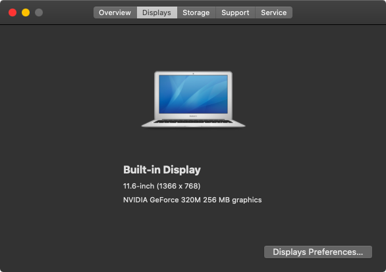Open Displays Preferences button

coord(317,252)
